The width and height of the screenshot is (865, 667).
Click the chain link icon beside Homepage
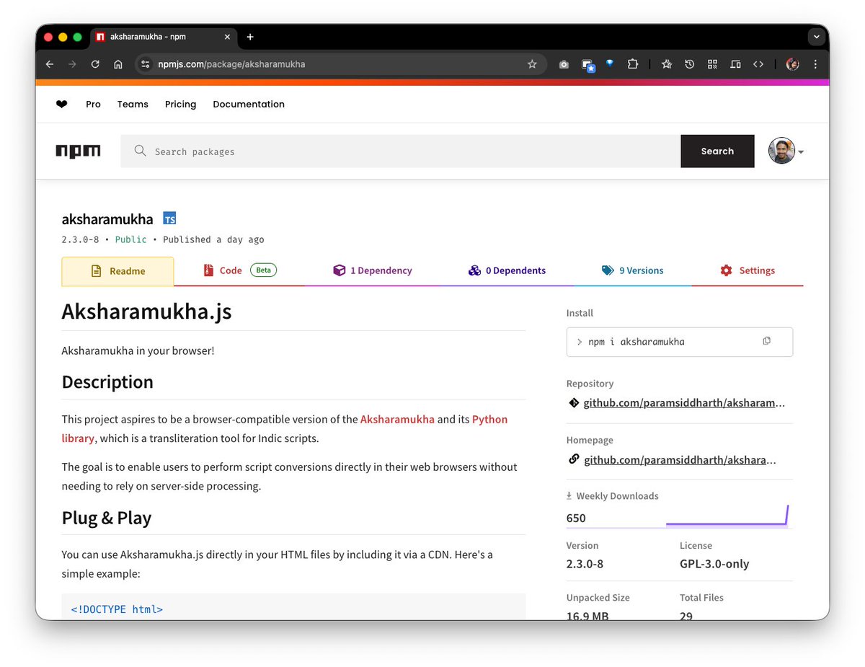574,459
